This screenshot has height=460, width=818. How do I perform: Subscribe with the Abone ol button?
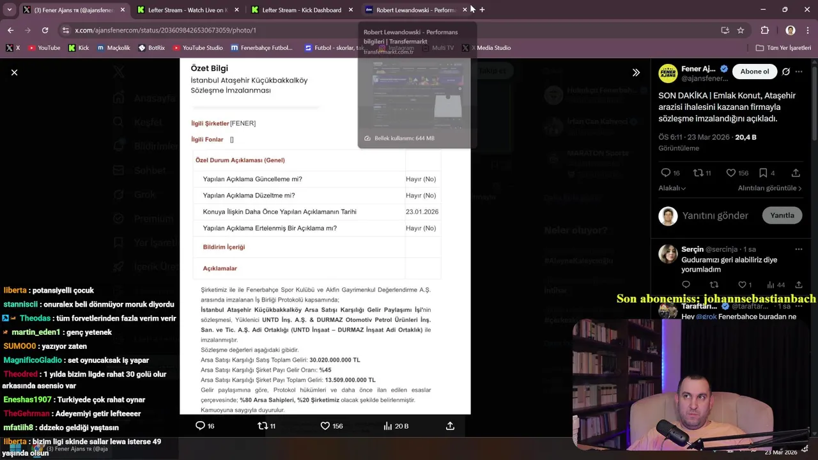coord(755,72)
